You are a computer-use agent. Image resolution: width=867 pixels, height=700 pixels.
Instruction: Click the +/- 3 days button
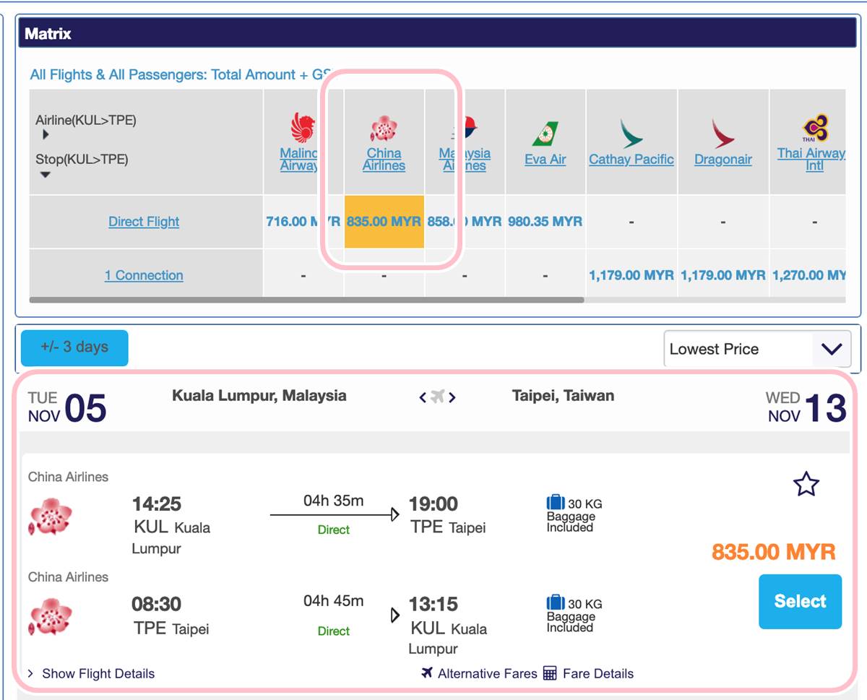tap(74, 347)
